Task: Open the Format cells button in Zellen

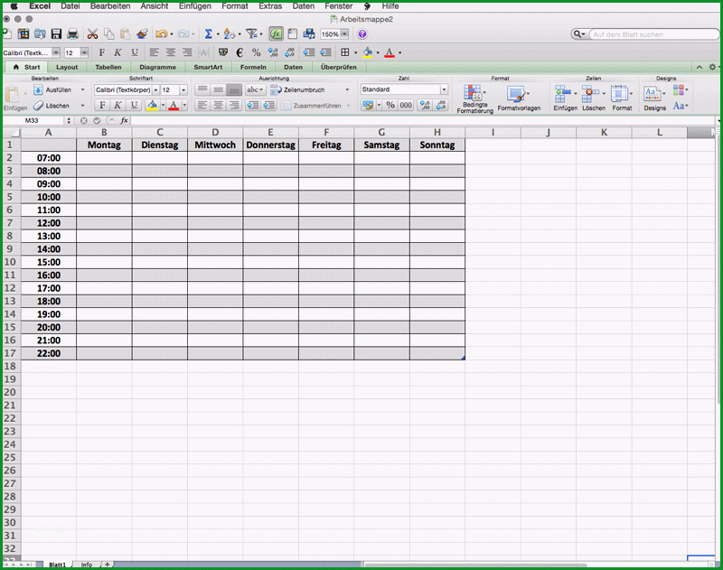Action: coord(622,98)
